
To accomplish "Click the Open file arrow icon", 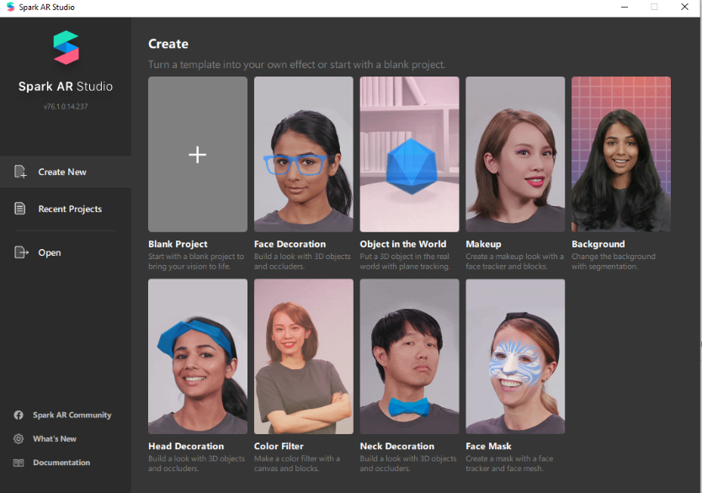I will 20,252.
